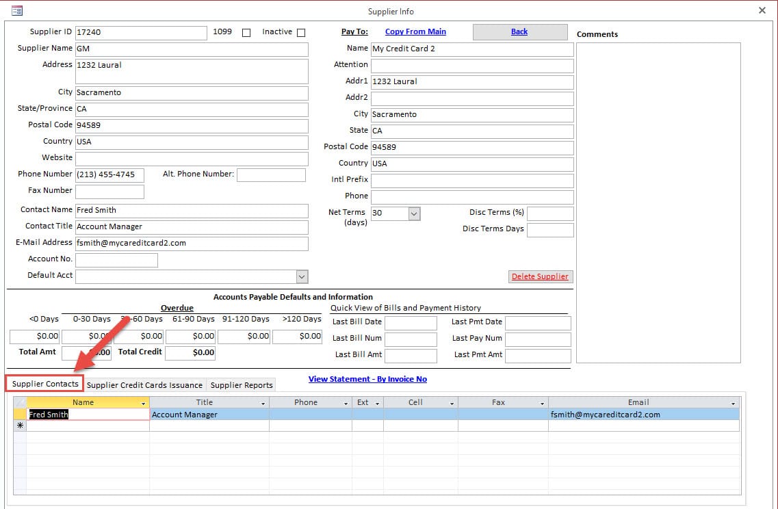The width and height of the screenshot is (778, 509).
Task: Open the Email column filter arrow
Action: 733,404
